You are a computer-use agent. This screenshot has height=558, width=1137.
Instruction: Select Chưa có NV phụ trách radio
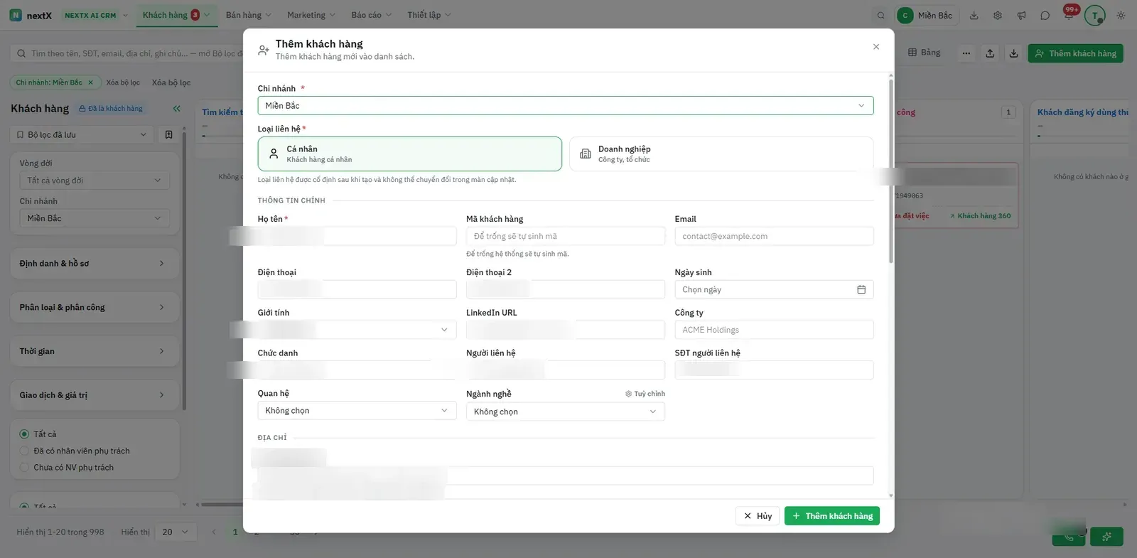(24, 467)
